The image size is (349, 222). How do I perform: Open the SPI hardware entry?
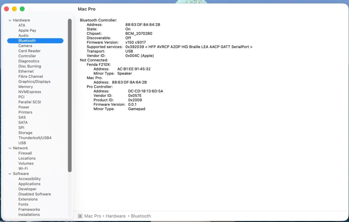pos(21,128)
